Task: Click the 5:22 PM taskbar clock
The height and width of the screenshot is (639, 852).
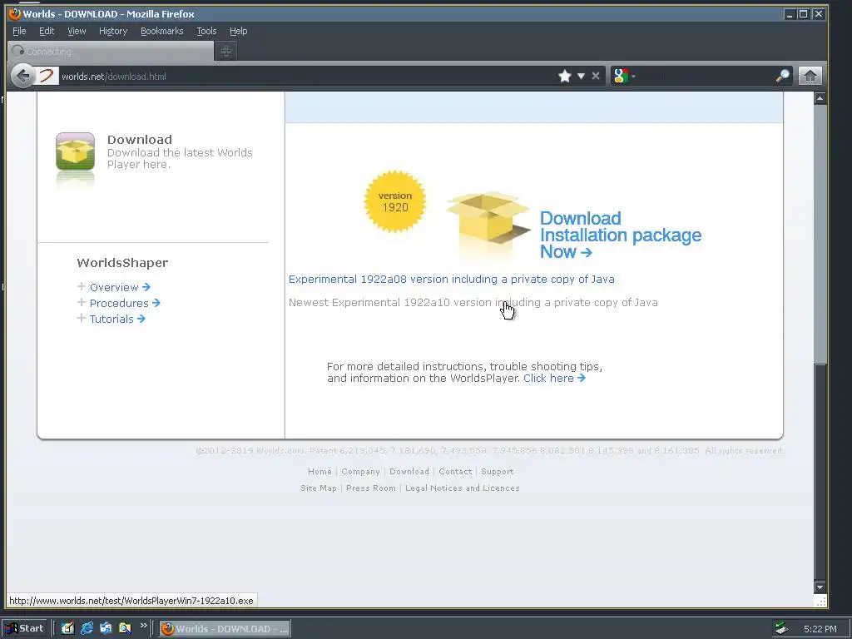Action: point(820,629)
